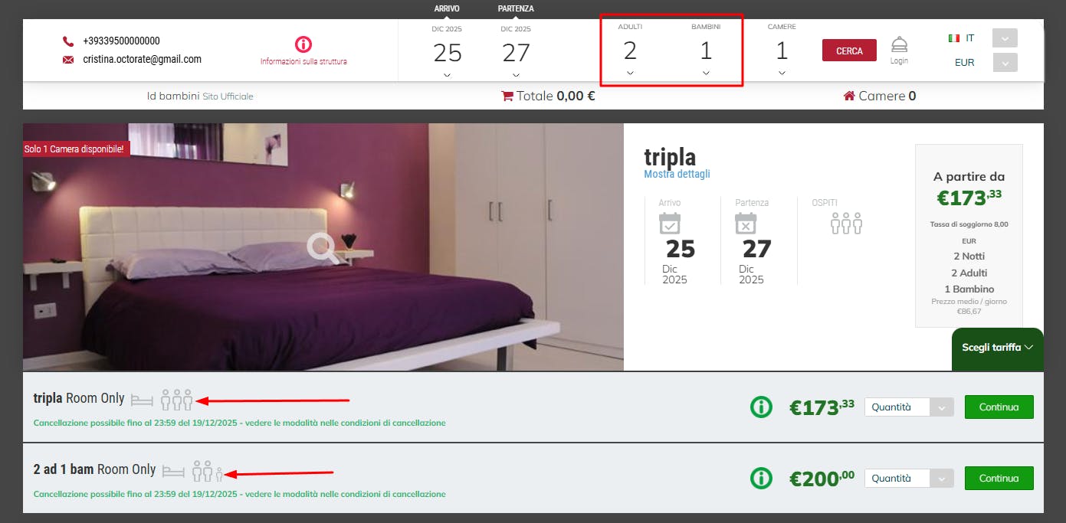Open Quantità dropdown for tripla Room Only
The height and width of the screenshot is (523, 1066).
[x=909, y=407]
